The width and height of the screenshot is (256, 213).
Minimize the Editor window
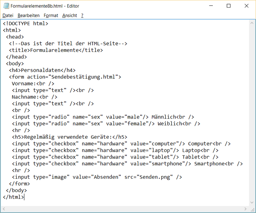(211, 6)
